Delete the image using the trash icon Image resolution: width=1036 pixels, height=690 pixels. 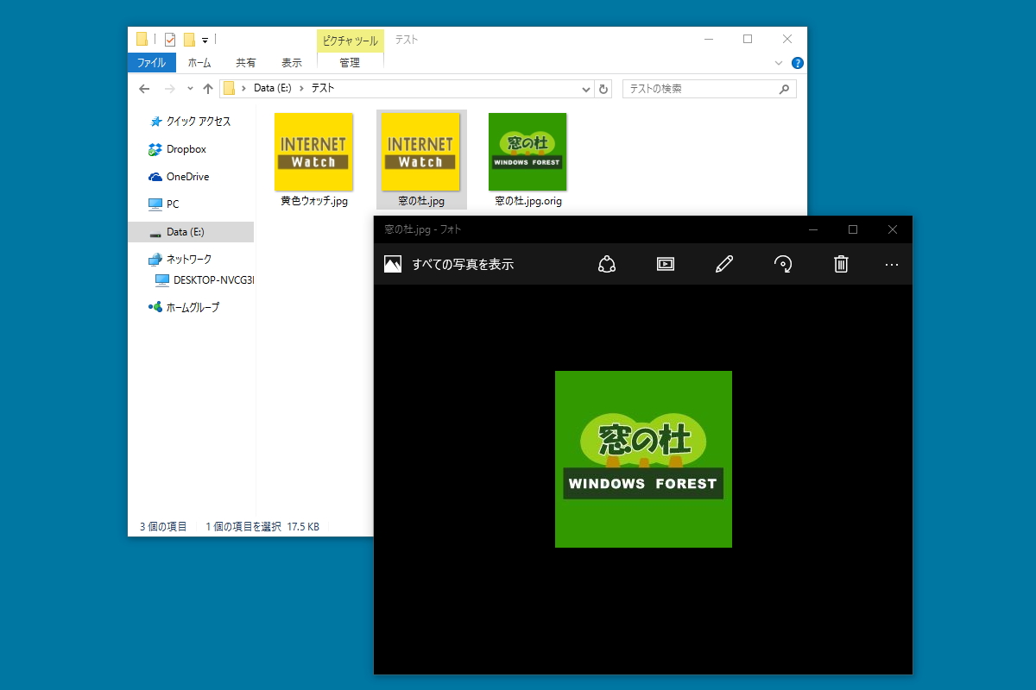[840, 264]
